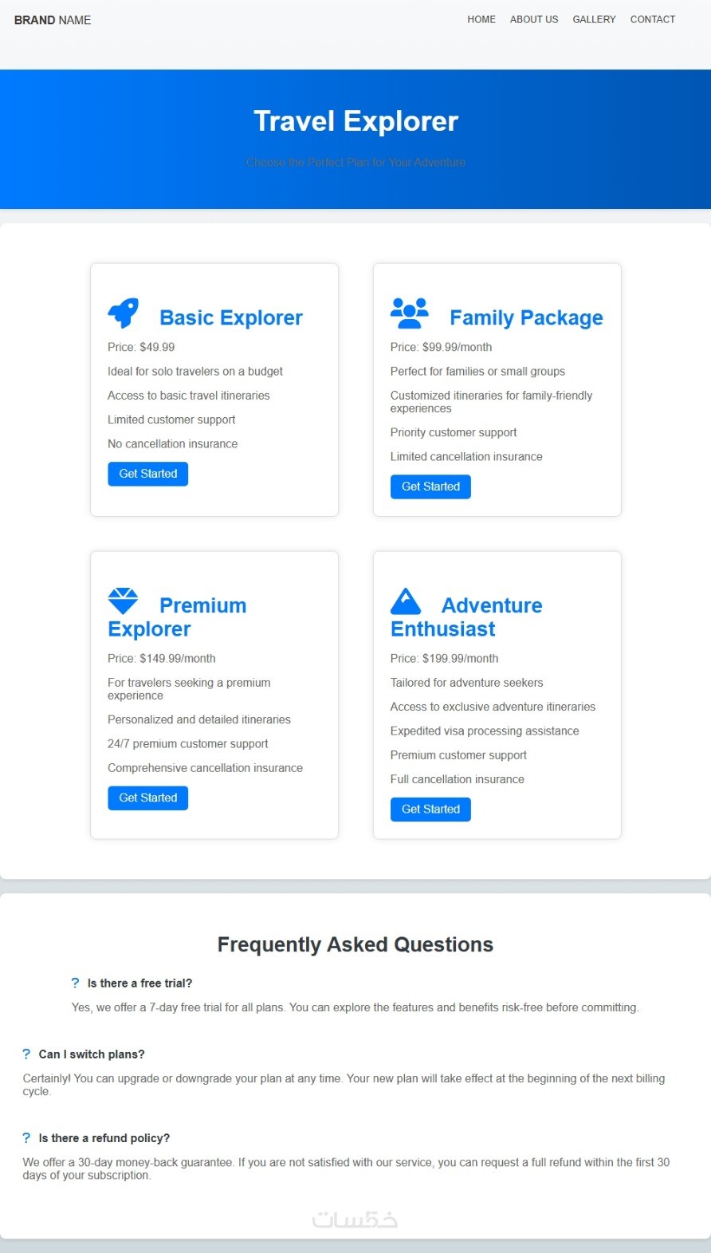Viewport: 711px width, 1253px height.
Task: Navigate to the Contact page
Action: pos(653,19)
